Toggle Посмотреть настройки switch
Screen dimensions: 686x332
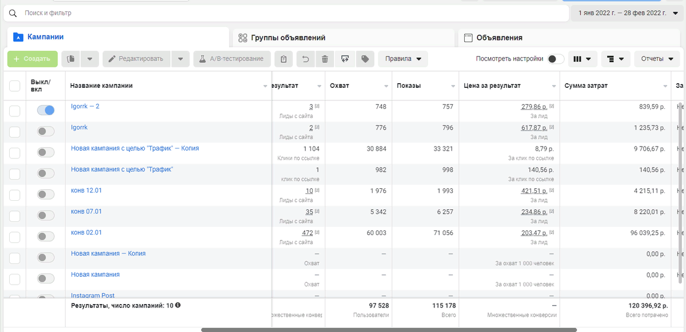click(555, 59)
